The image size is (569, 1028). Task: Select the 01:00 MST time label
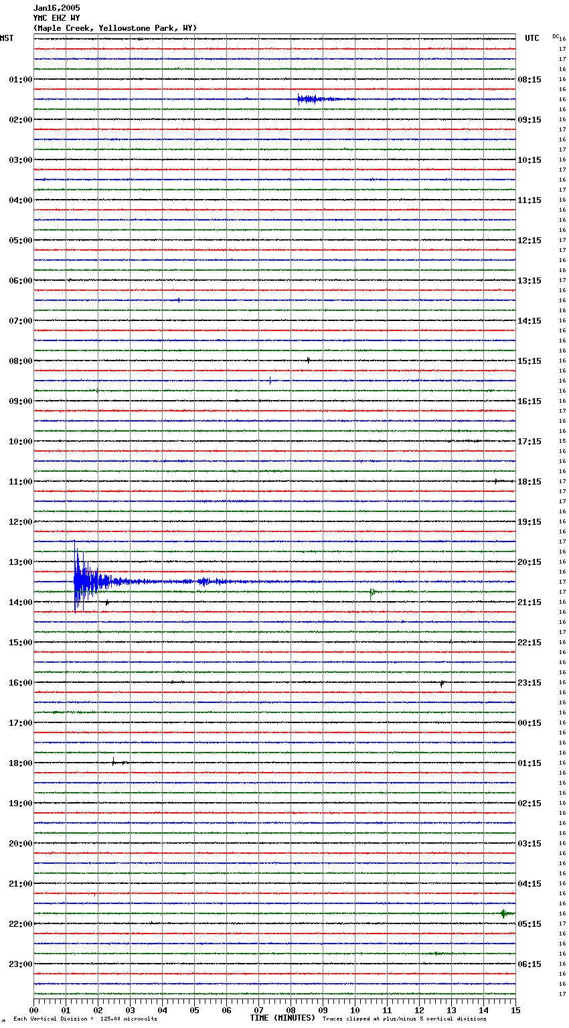pyautogui.click(x=21, y=80)
